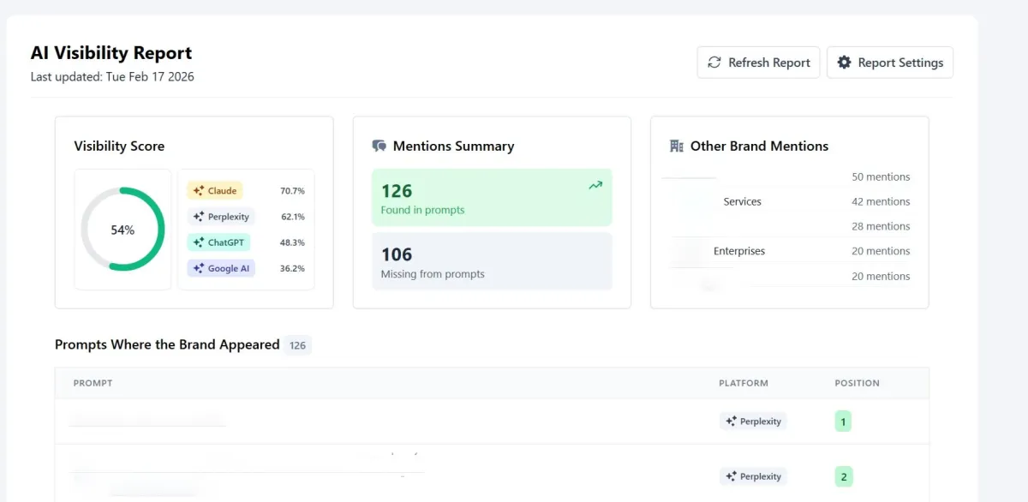
Task: Click the Refresh Report button
Action: click(758, 63)
